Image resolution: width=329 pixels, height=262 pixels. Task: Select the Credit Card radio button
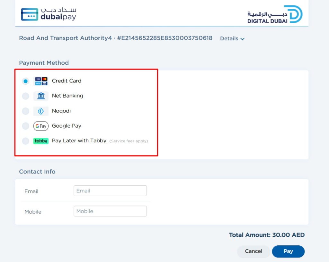(x=26, y=81)
